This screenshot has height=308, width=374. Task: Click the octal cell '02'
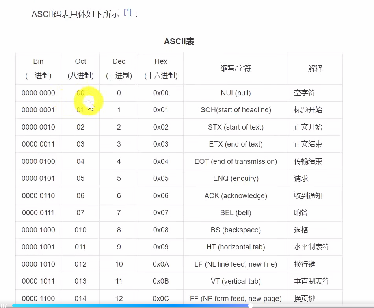coord(80,127)
